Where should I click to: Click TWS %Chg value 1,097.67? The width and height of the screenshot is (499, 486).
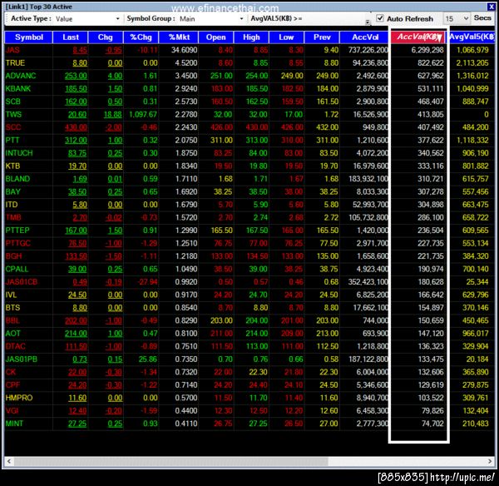[x=143, y=114]
